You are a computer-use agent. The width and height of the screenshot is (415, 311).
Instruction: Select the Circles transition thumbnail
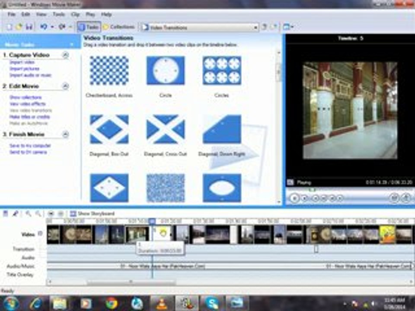click(x=222, y=70)
